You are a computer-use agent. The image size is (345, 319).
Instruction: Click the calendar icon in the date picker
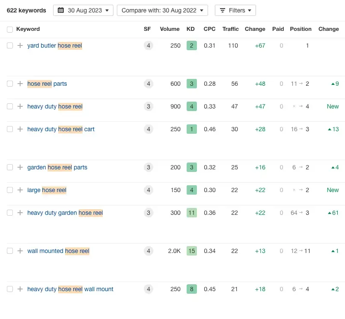[x=60, y=10]
